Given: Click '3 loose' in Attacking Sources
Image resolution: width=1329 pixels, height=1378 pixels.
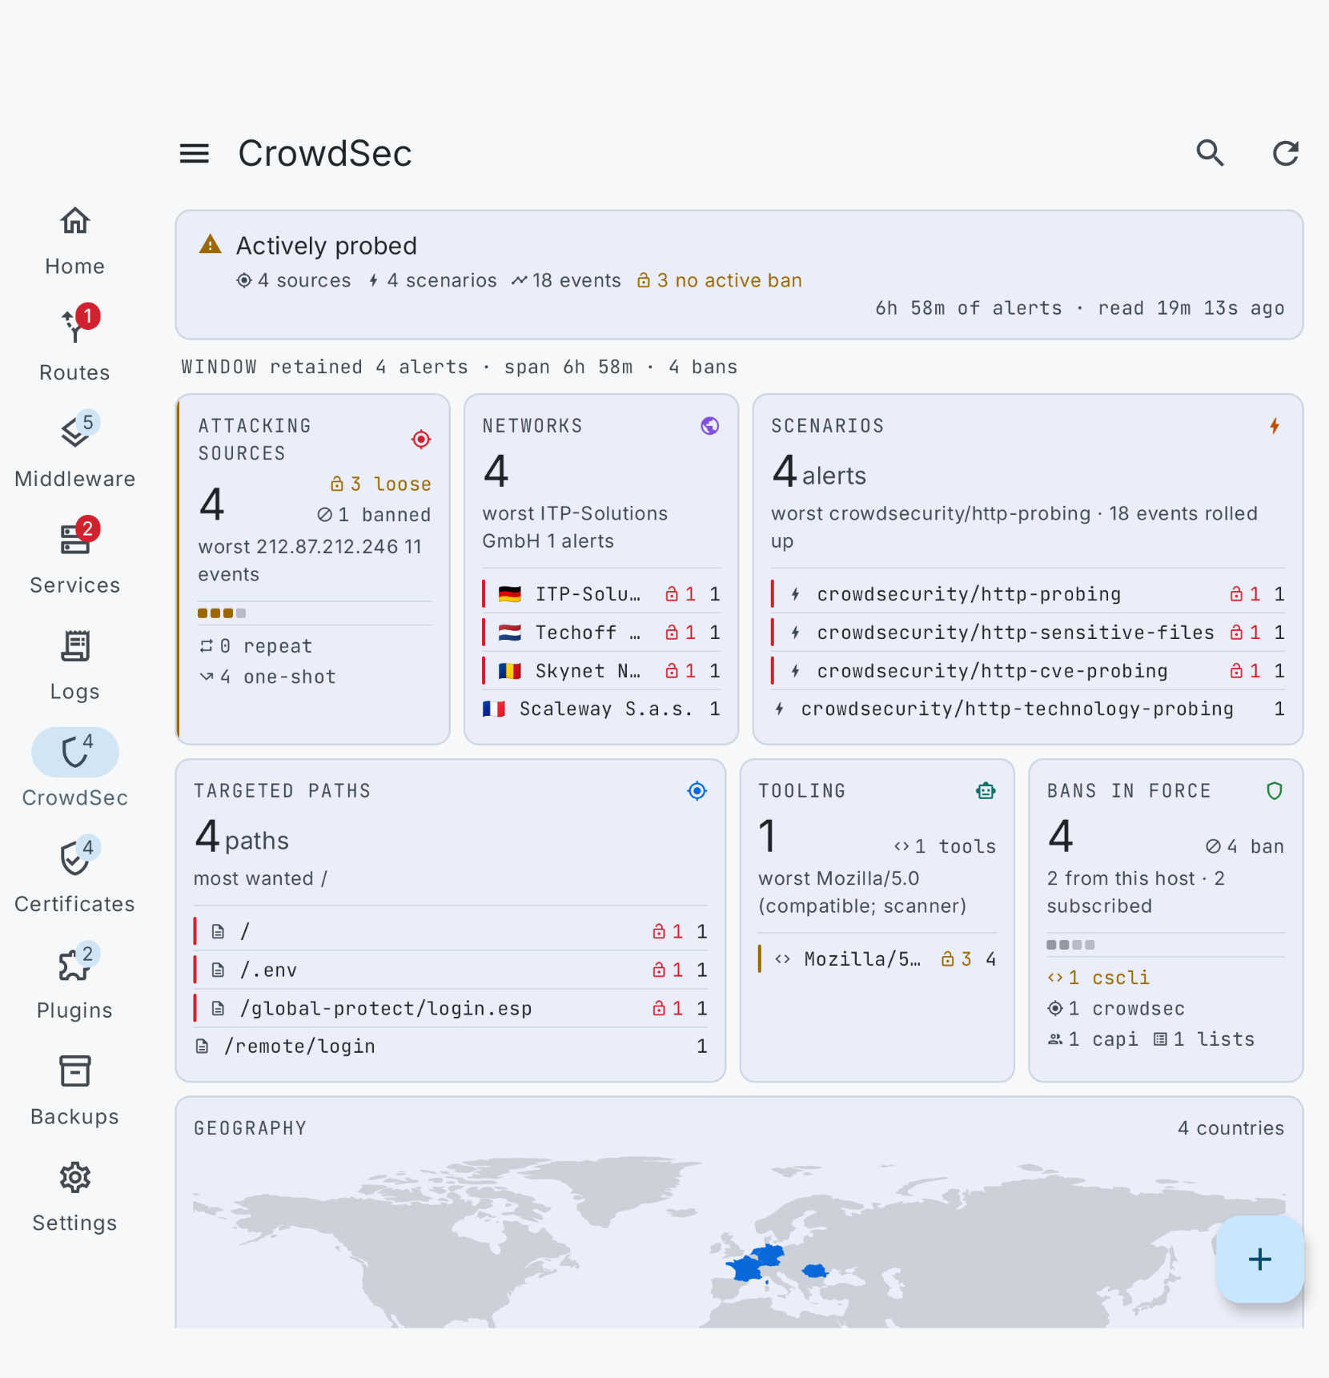Looking at the screenshot, I should click(x=381, y=484).
